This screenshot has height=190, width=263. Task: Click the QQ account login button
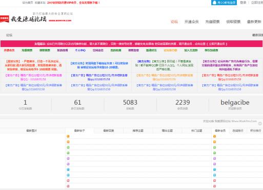pos(224,3)
